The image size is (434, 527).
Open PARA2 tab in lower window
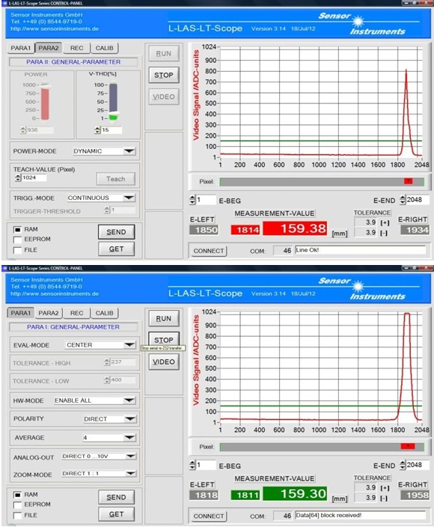[49, 313]
